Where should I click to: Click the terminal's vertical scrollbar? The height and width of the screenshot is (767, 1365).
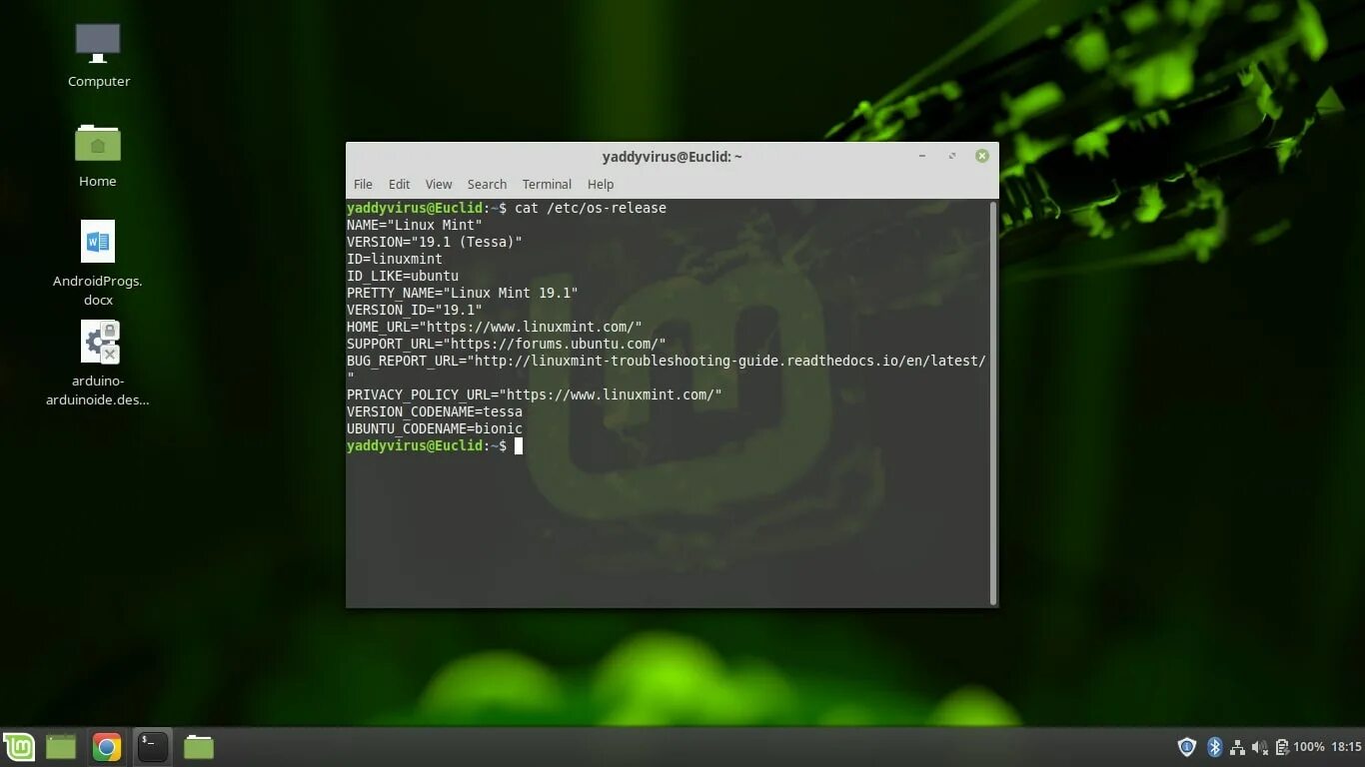point(993,402)
